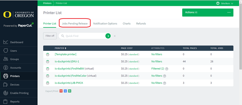Viewport: 242px width, 105px height.
Task: Sort by TOTAL JOBS column header
Action: (x=217, y=48)
